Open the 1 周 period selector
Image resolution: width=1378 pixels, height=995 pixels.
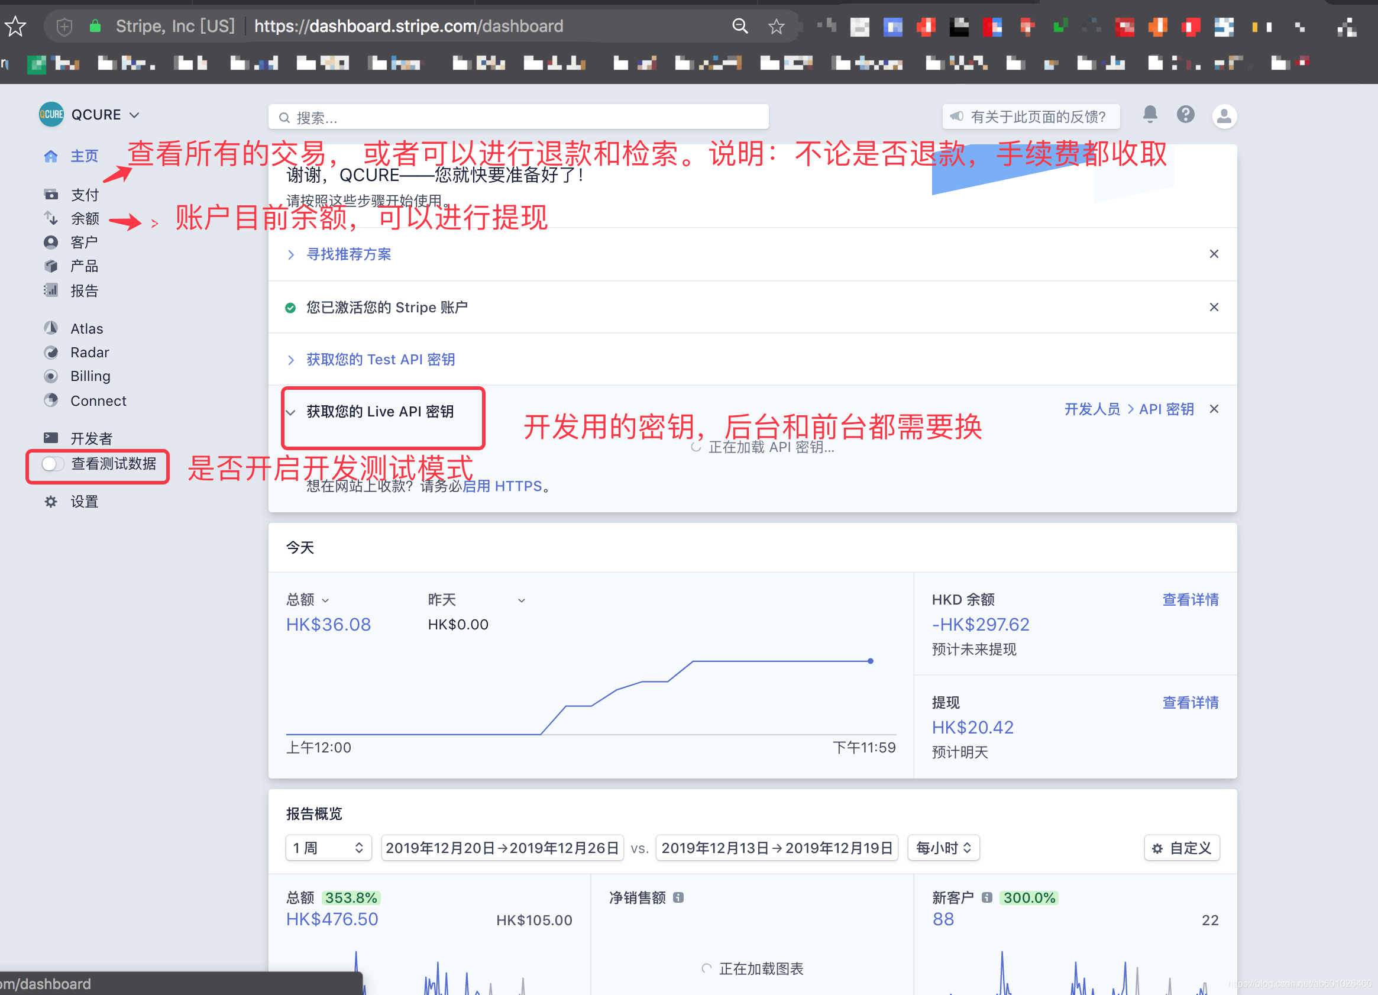pos(329,848)
